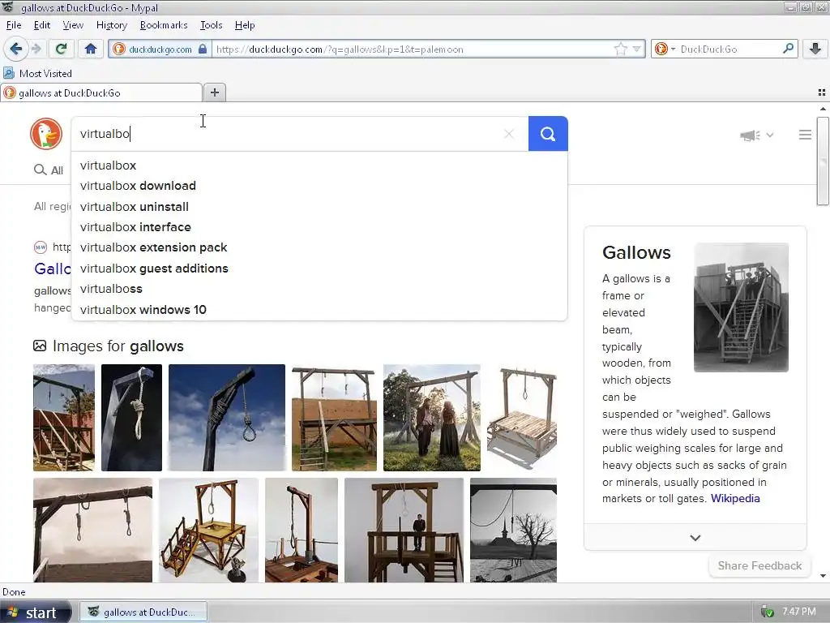Image resolution: width=830 pixels, height=623 pixels.
Task: Choose 'virtualbox extension pack' suggestion
Action: pos(319,247)
